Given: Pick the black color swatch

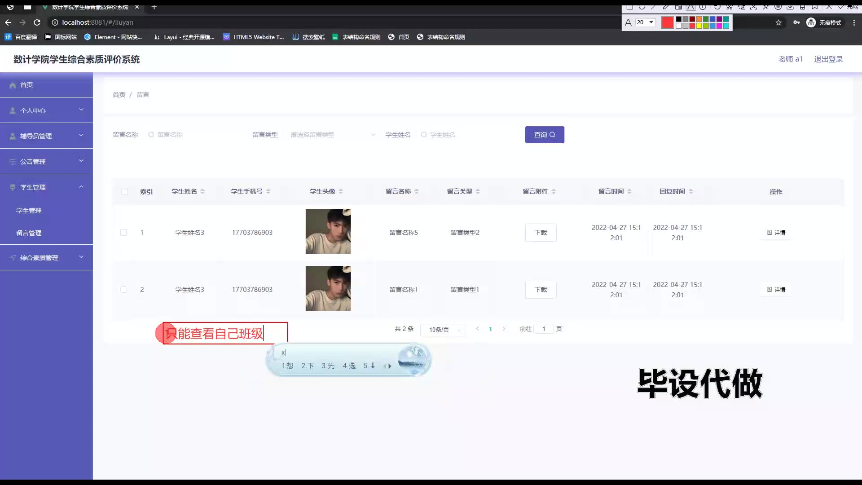Looking at the screenshot, I should [x=679, y=19].
